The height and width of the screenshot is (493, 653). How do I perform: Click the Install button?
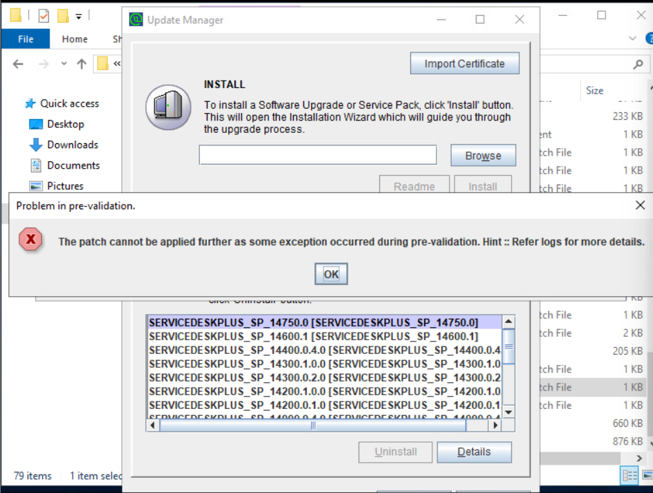pyautogui.click(x=483, y=185)
